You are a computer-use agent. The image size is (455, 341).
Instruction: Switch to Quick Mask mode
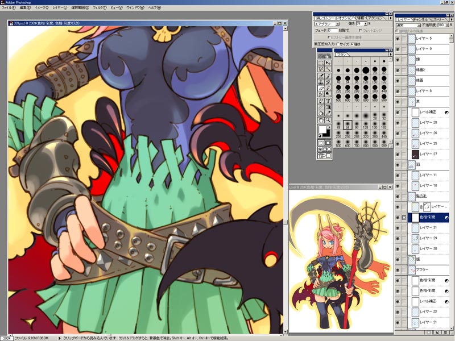328,143
